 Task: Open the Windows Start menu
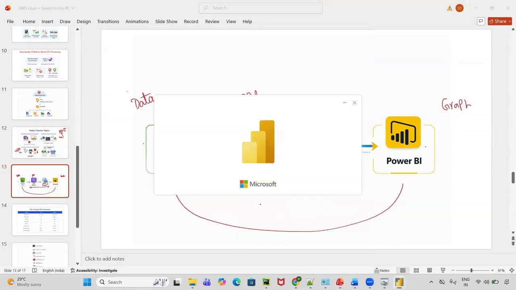click(87, 282)
